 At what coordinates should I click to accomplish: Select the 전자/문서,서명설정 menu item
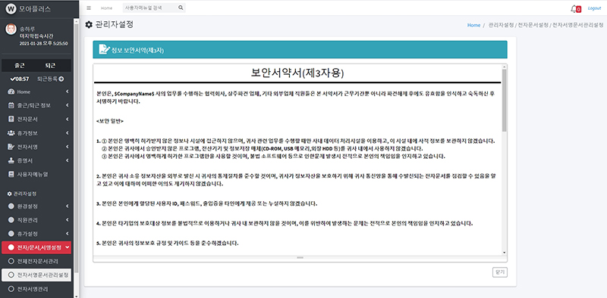point(36,247)
